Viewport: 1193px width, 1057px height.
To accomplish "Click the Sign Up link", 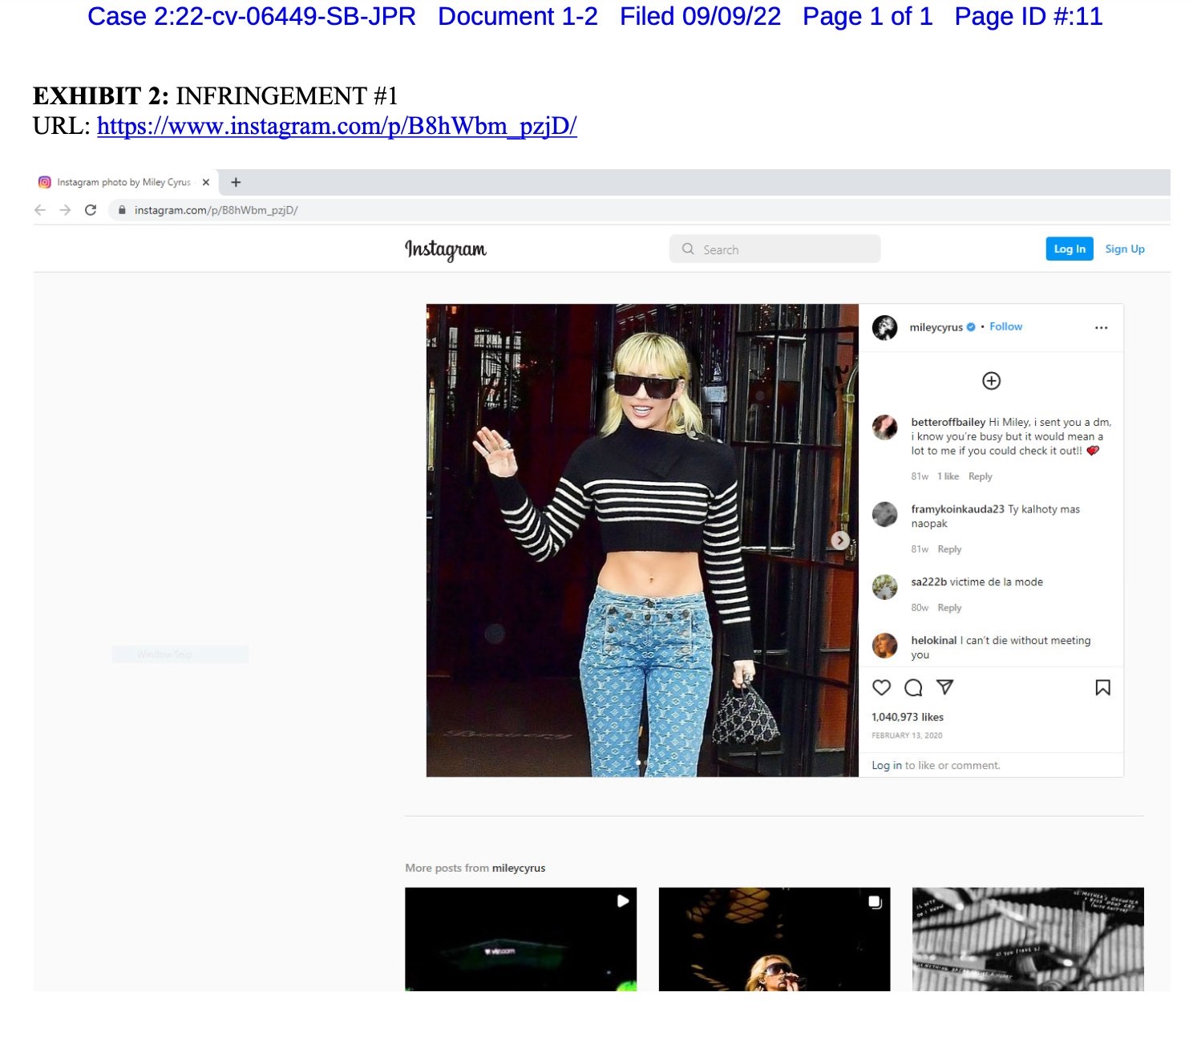I will (x=1124, y=249).
